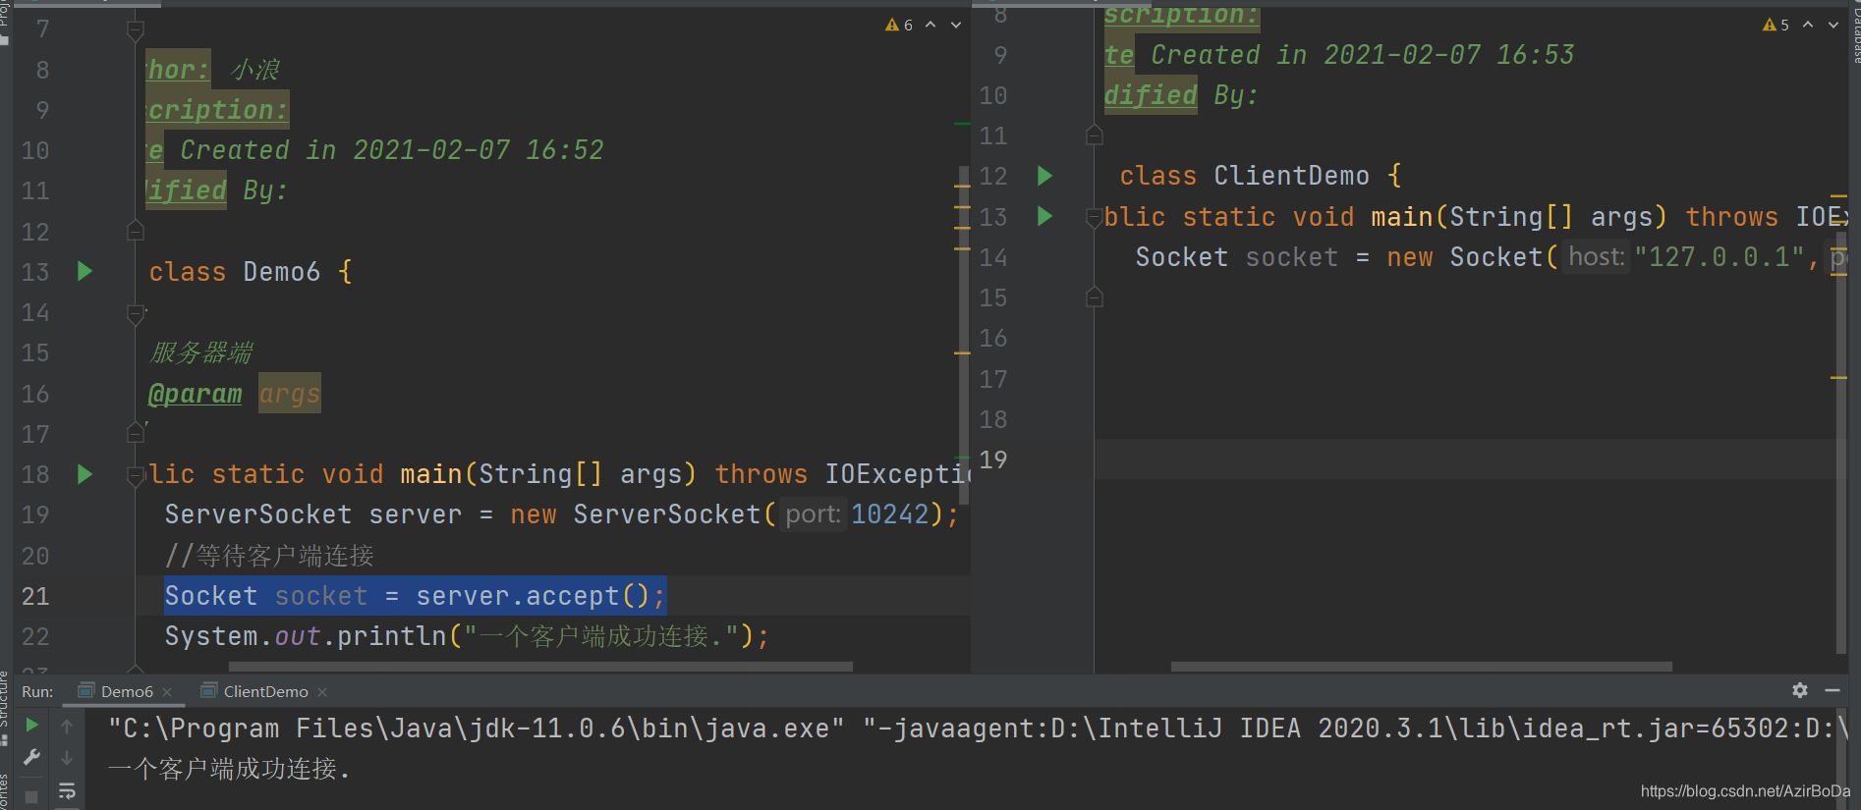Click console output 一个客户端成功连接.
The height and width of the screenshot is (810, 1861).
pyautogui.click(x=229, y=769)
